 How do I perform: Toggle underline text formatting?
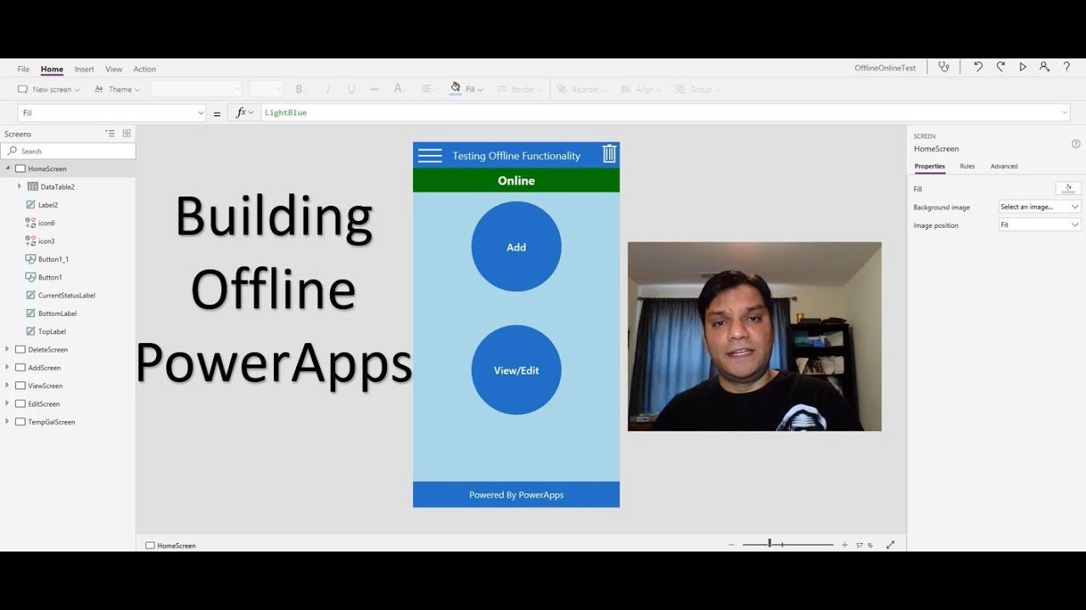pyautogui.click(x=351, y=89)
